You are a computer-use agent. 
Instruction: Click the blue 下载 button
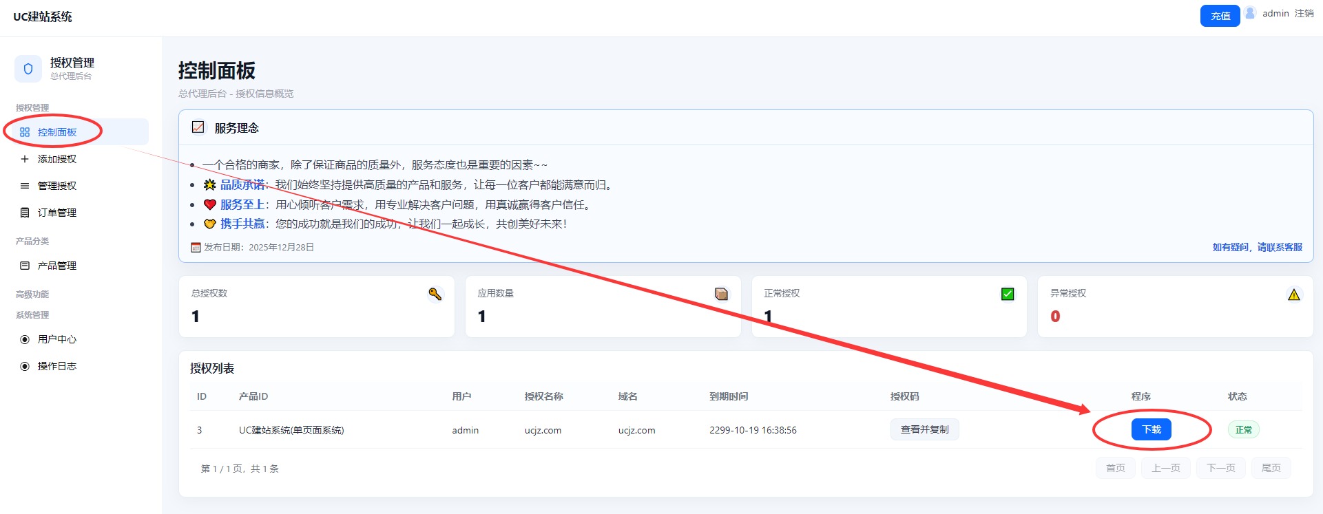(x=1152, y=429)
